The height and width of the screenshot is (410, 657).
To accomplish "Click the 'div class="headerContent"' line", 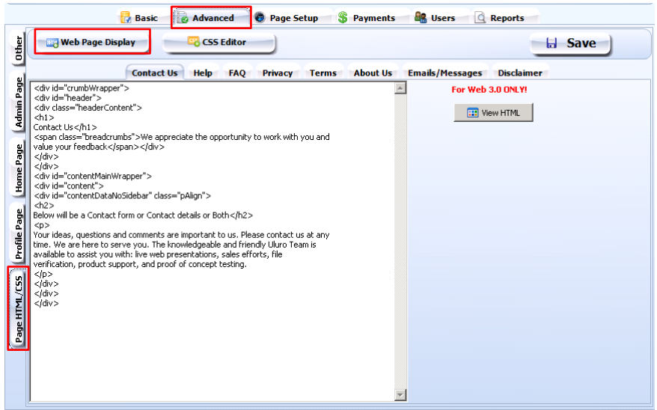I will [88, 108].
